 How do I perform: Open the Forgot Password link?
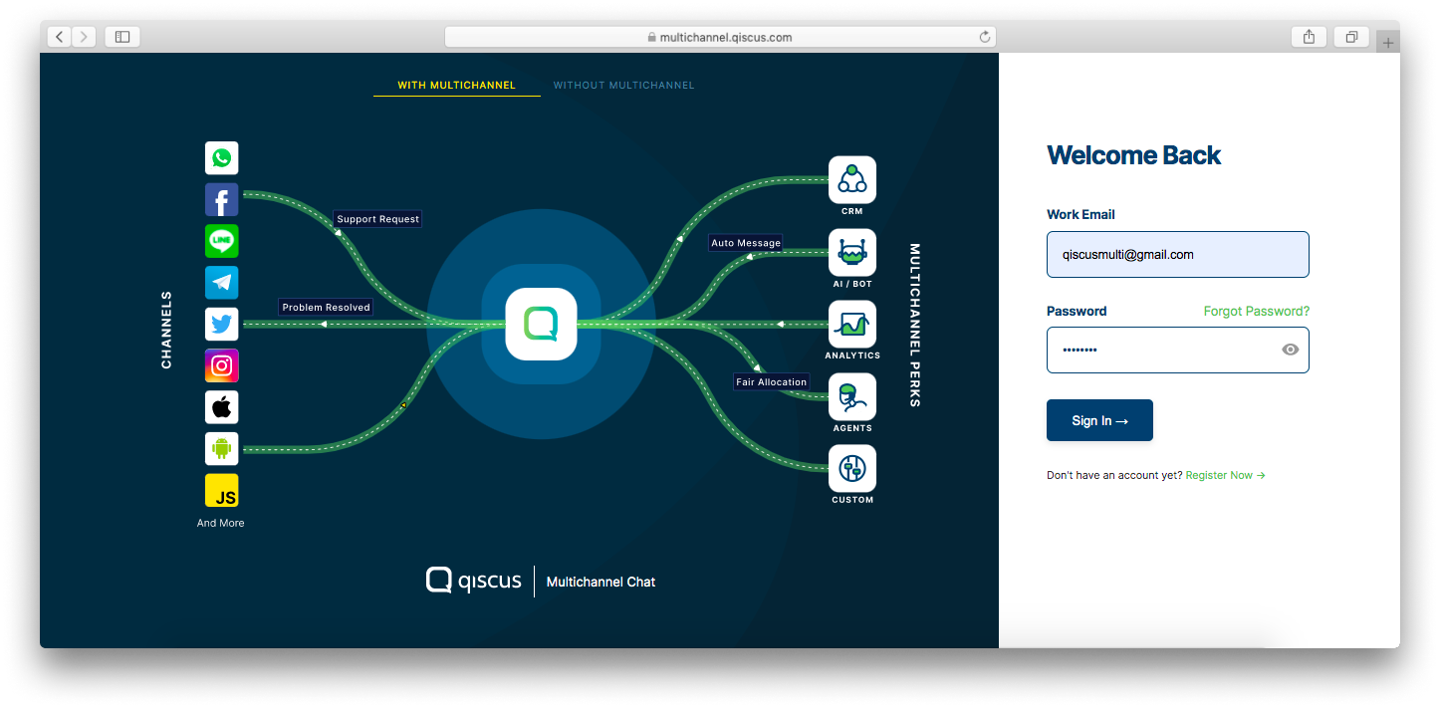(x=1256, y=311)
